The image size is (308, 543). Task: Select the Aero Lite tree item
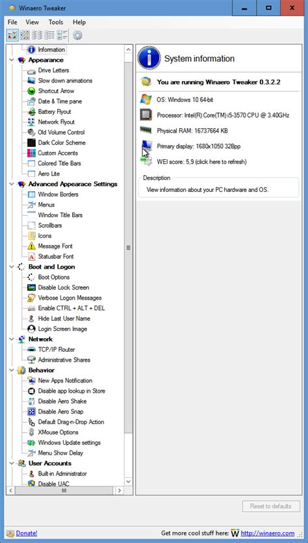(49, 174)
